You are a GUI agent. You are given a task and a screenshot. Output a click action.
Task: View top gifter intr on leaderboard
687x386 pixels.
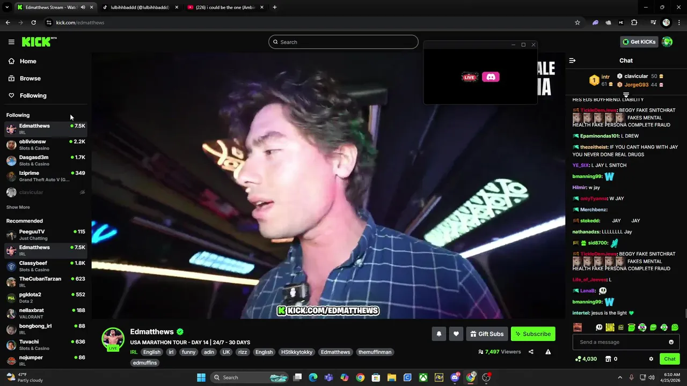tap(600, 80)
